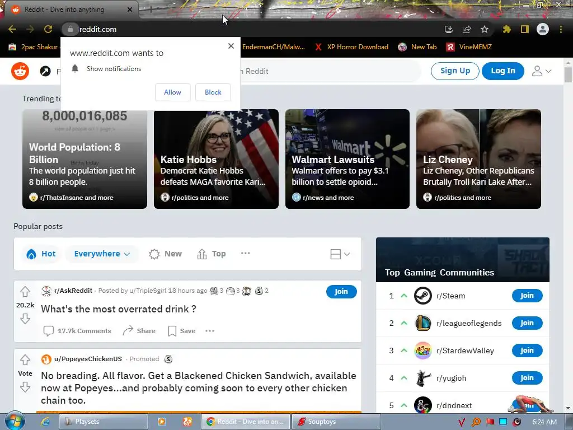Open the Katie Hobbs trending card
Image resolution: width=573 pixels, height=430 pixels.
coord(216,159)
